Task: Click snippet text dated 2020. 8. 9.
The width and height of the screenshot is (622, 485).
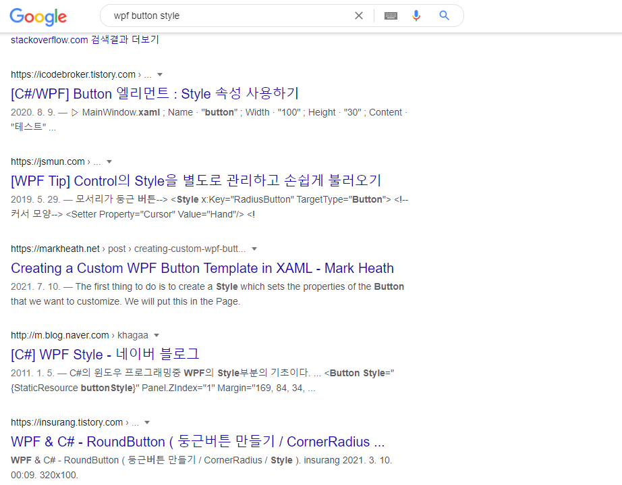Action: pyautogui.click(x=209, y=120)
